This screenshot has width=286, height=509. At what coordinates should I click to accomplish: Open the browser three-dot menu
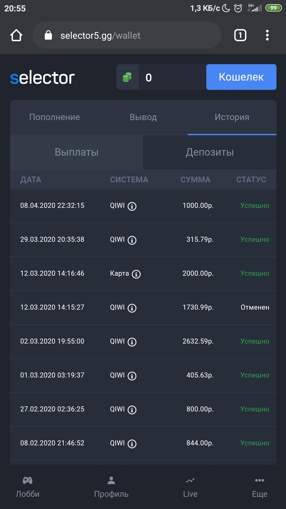(x=267, y=35)
